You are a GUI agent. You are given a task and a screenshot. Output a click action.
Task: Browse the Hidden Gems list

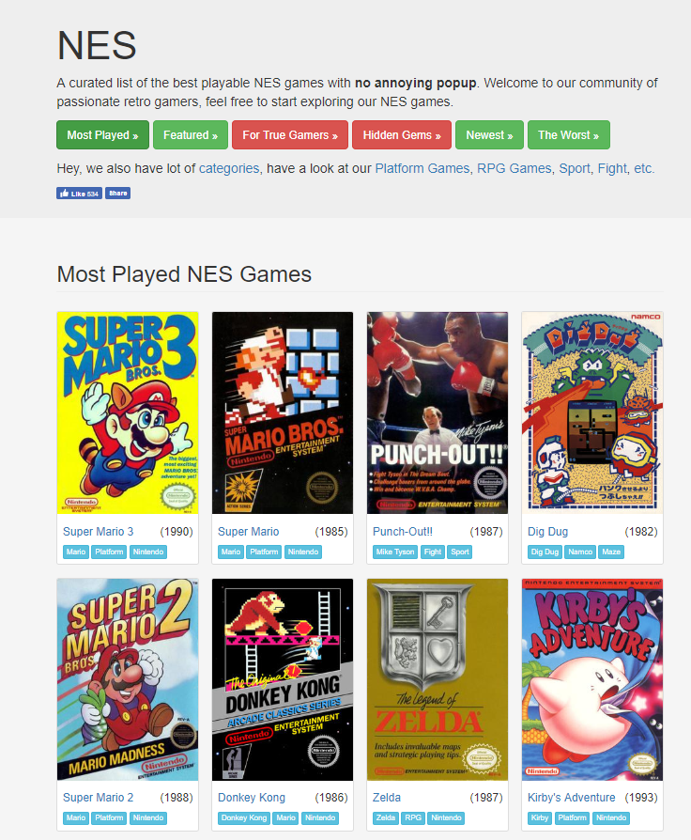[x=402, y=135]
